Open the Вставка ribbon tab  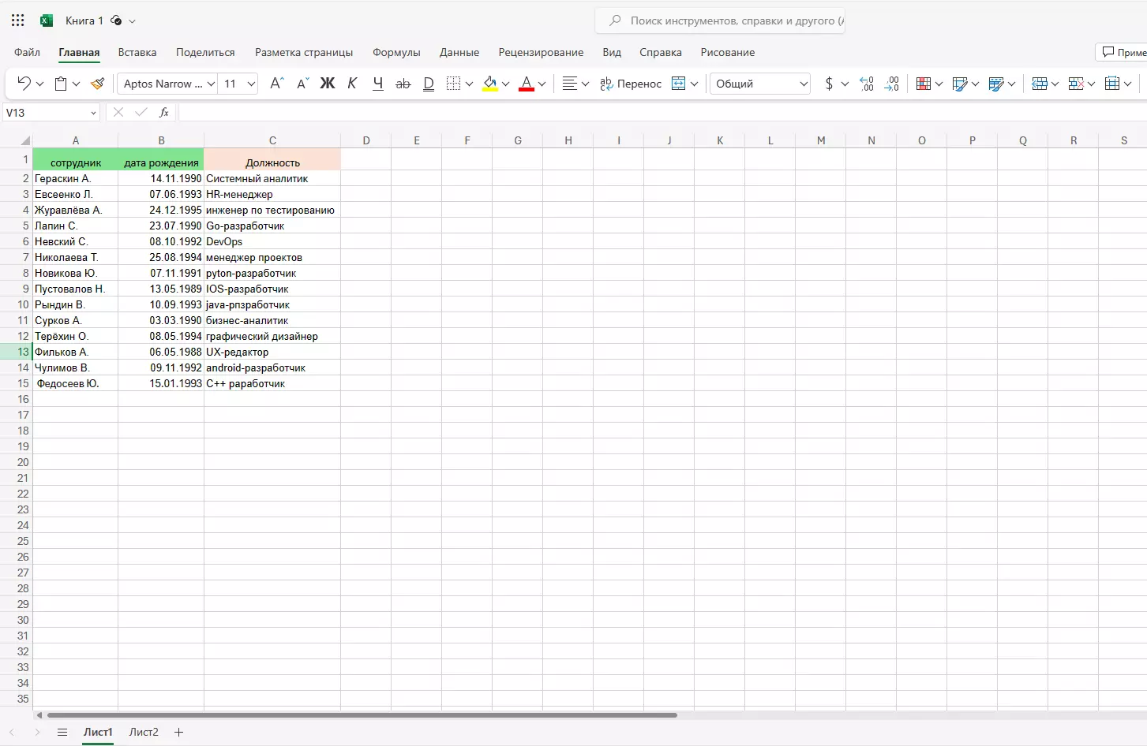137,52
